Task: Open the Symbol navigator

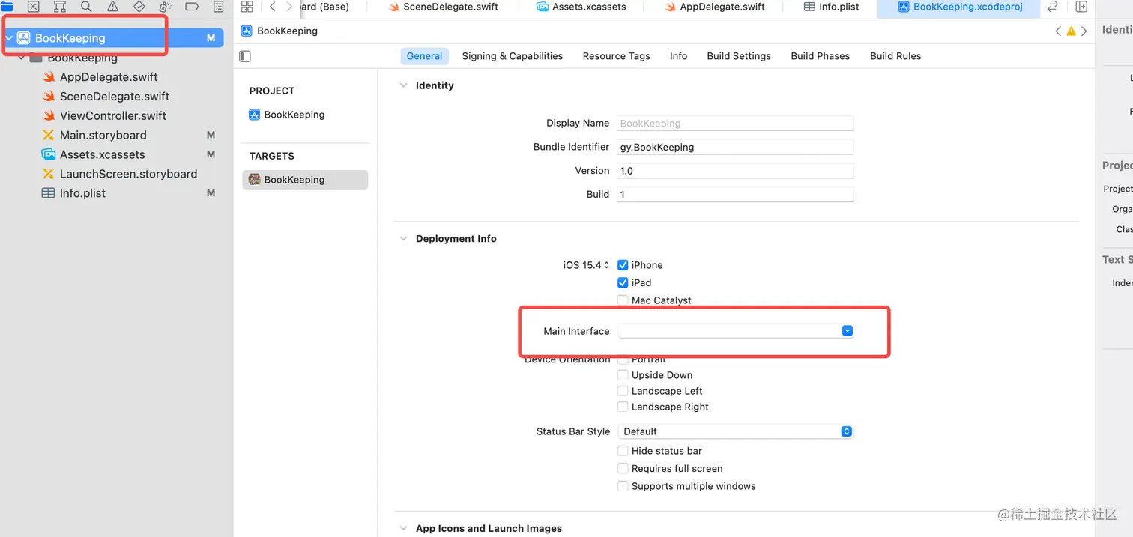Action: tap(59, 7)
